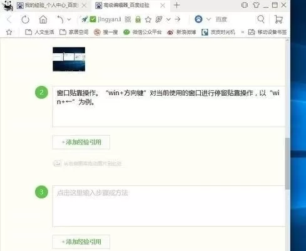This screenshot has width=306, height=251.
Task: Open the uploaded step screenshot thumbnail
Action: click(x=69, y=59)
